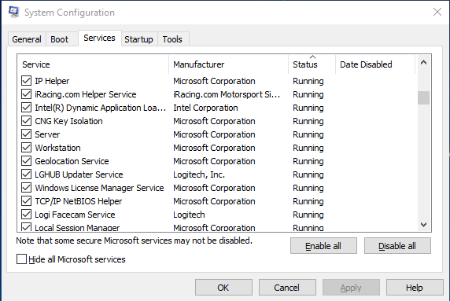Open Help for System Configuration
Screen dimensions: 450x301
415,287
